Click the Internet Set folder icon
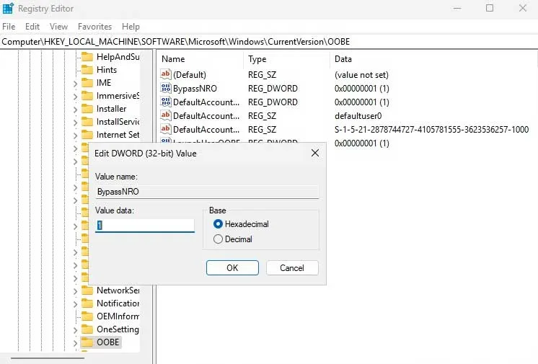 coord(87,135)
